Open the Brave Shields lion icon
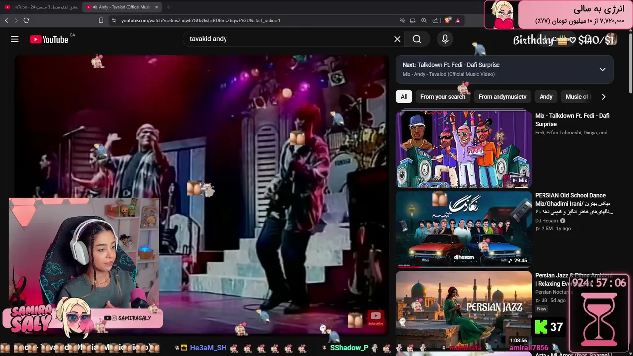Image resolution: width=633 pixels, height=356 pixels. [448, 20]
